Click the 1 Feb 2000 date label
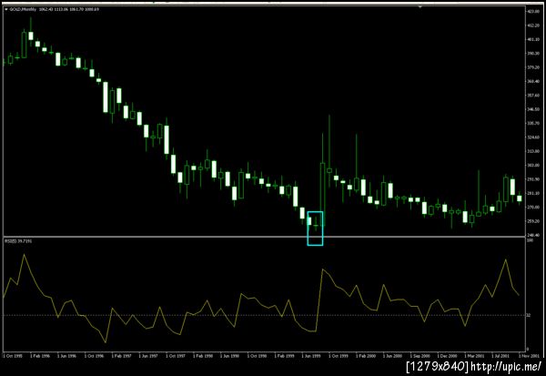The width and height of the screenshot is (546, 376). (x=366, y=356)
